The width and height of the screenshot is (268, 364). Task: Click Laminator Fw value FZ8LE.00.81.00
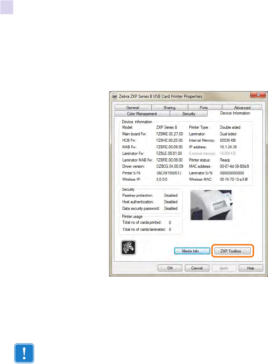coord(169,153)
